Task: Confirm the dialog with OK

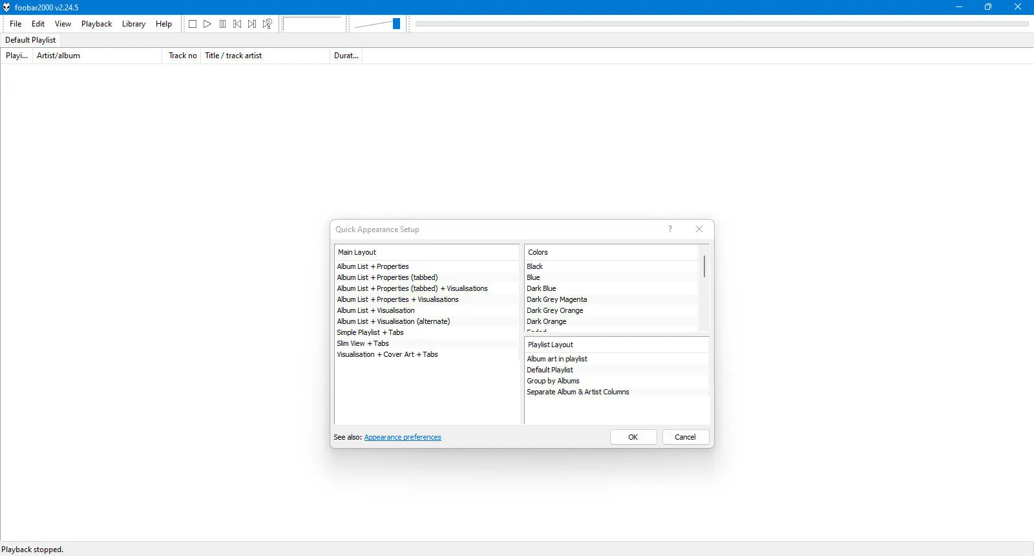Action: coord(633,437)
